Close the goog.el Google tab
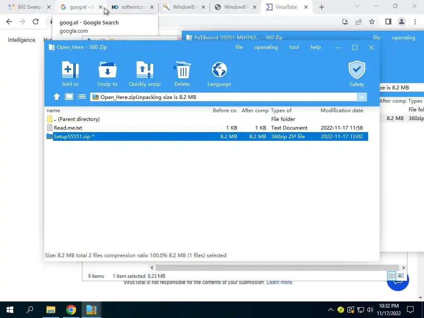The height and width of the screenshot is (318, 424). (x=100, y=7)
